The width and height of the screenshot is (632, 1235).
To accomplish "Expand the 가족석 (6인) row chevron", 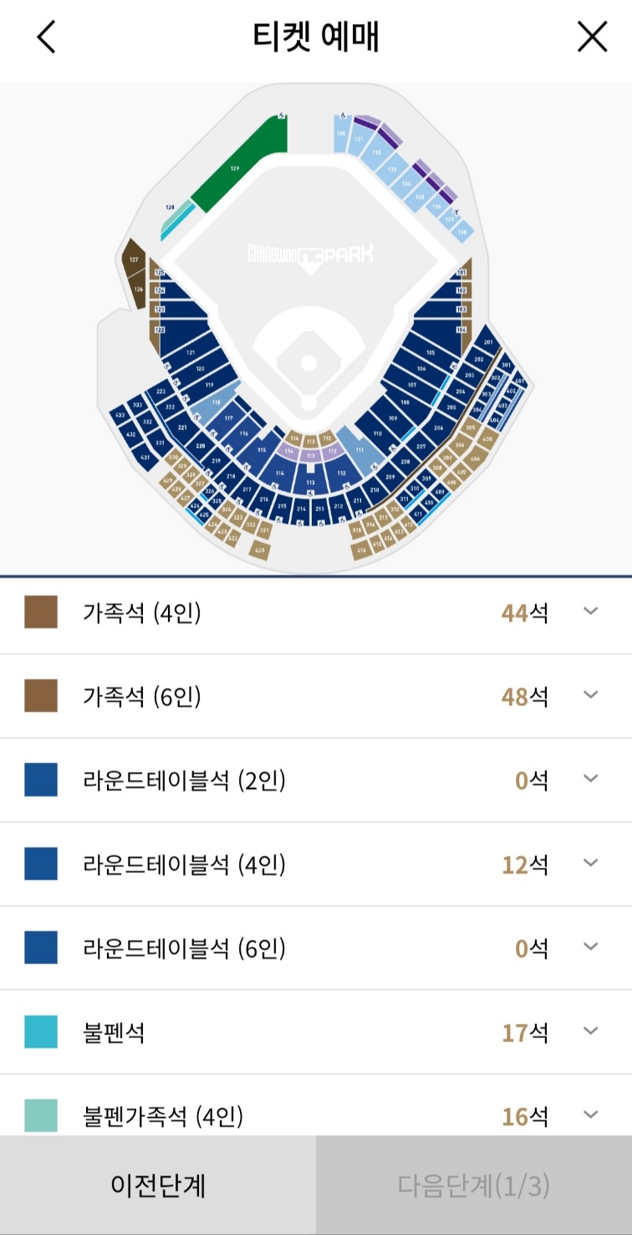I will tap(591, 695).
